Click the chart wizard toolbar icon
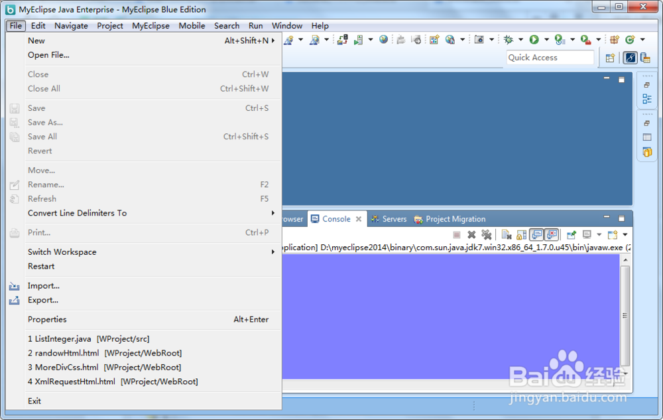The width and height of the screenshot is (663, 420). pos(434,40)
